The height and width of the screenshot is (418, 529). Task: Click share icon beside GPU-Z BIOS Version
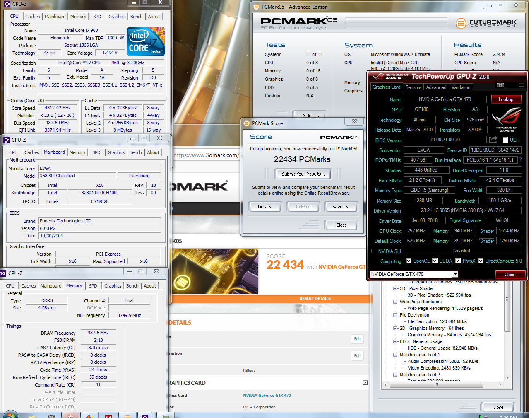pyautogui.click(x=493, y=140)
